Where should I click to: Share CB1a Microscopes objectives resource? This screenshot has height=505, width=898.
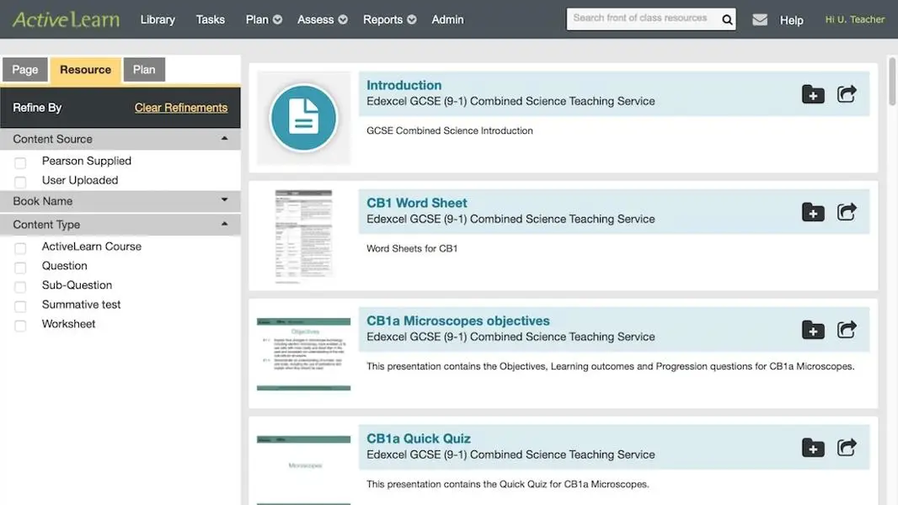[847, 329]
